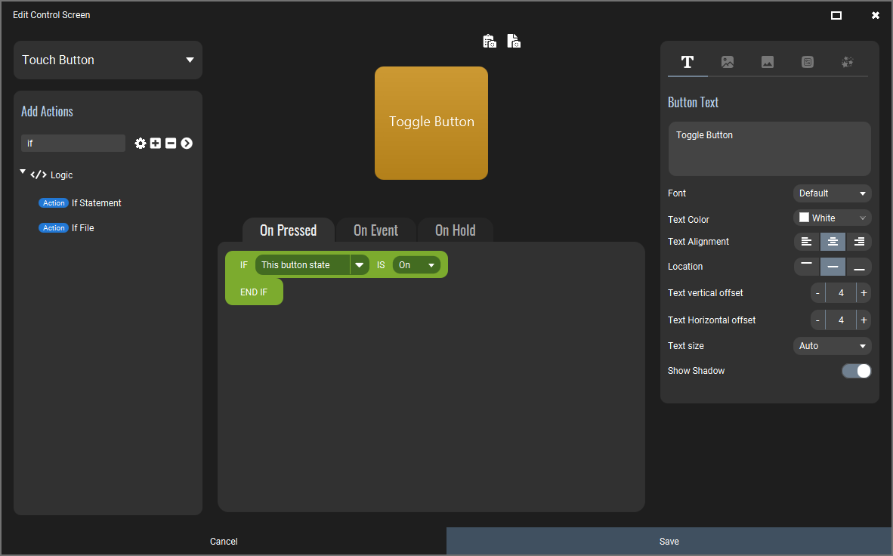Click the gear icon beside the action search

pos(140,143)
